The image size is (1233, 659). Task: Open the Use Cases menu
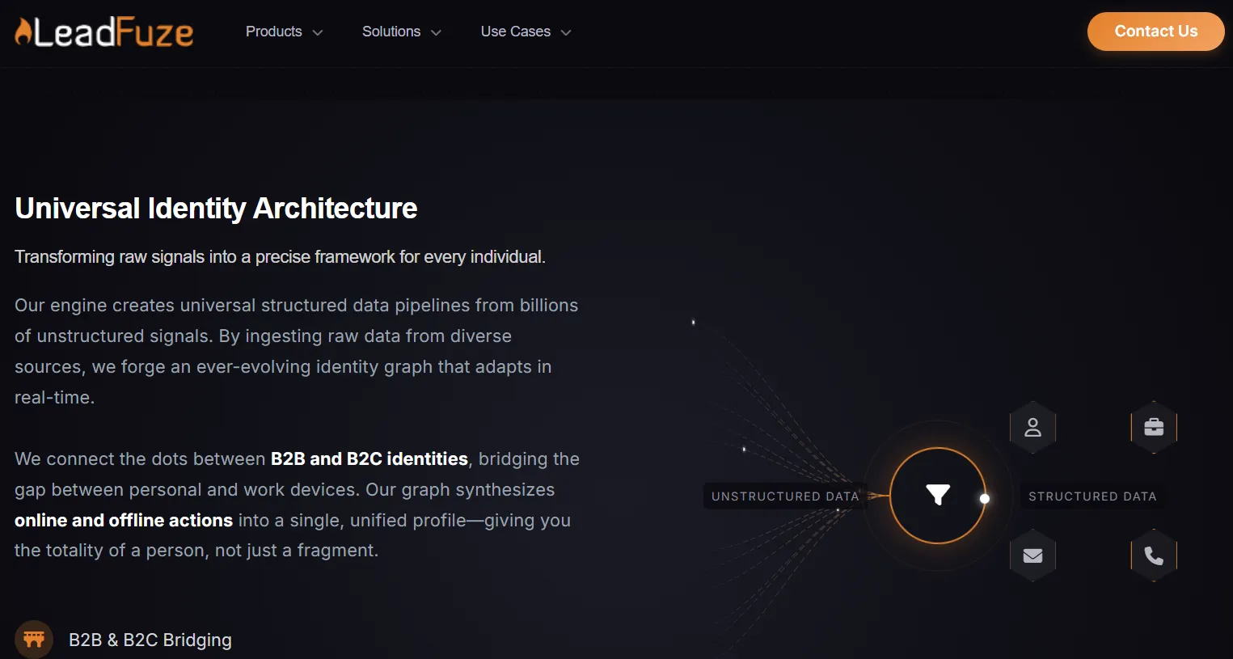(515, 32)
